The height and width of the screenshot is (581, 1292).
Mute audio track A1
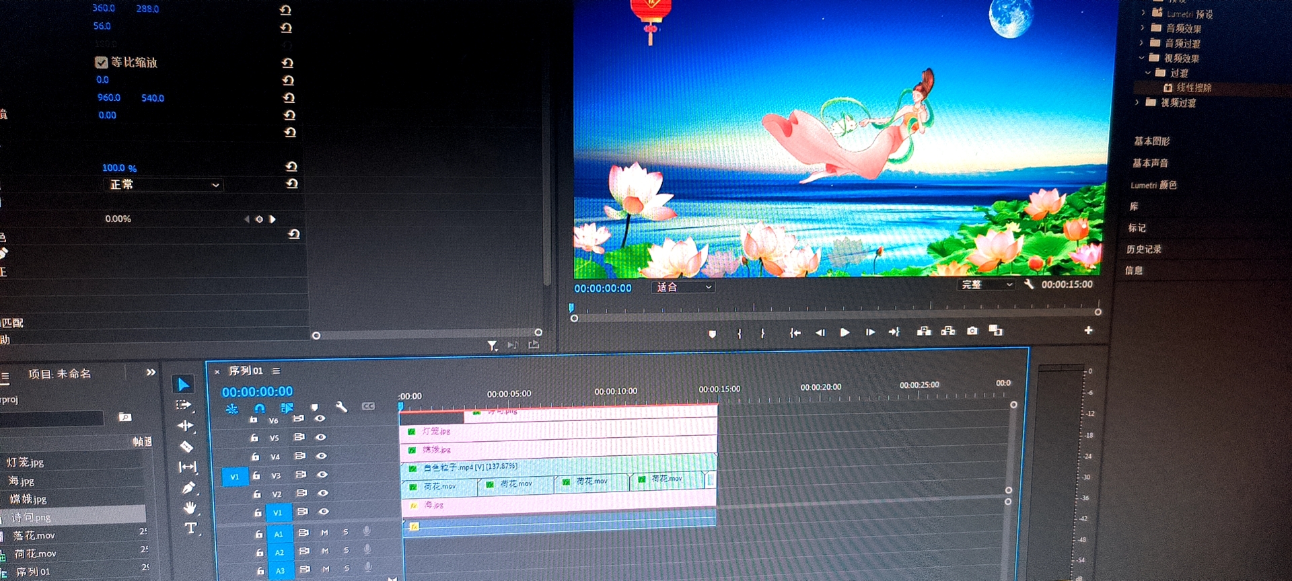(x=325, y=533)
